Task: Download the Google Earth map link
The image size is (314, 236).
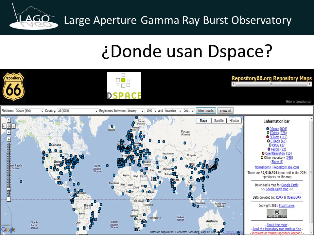Action: [277, 189]
